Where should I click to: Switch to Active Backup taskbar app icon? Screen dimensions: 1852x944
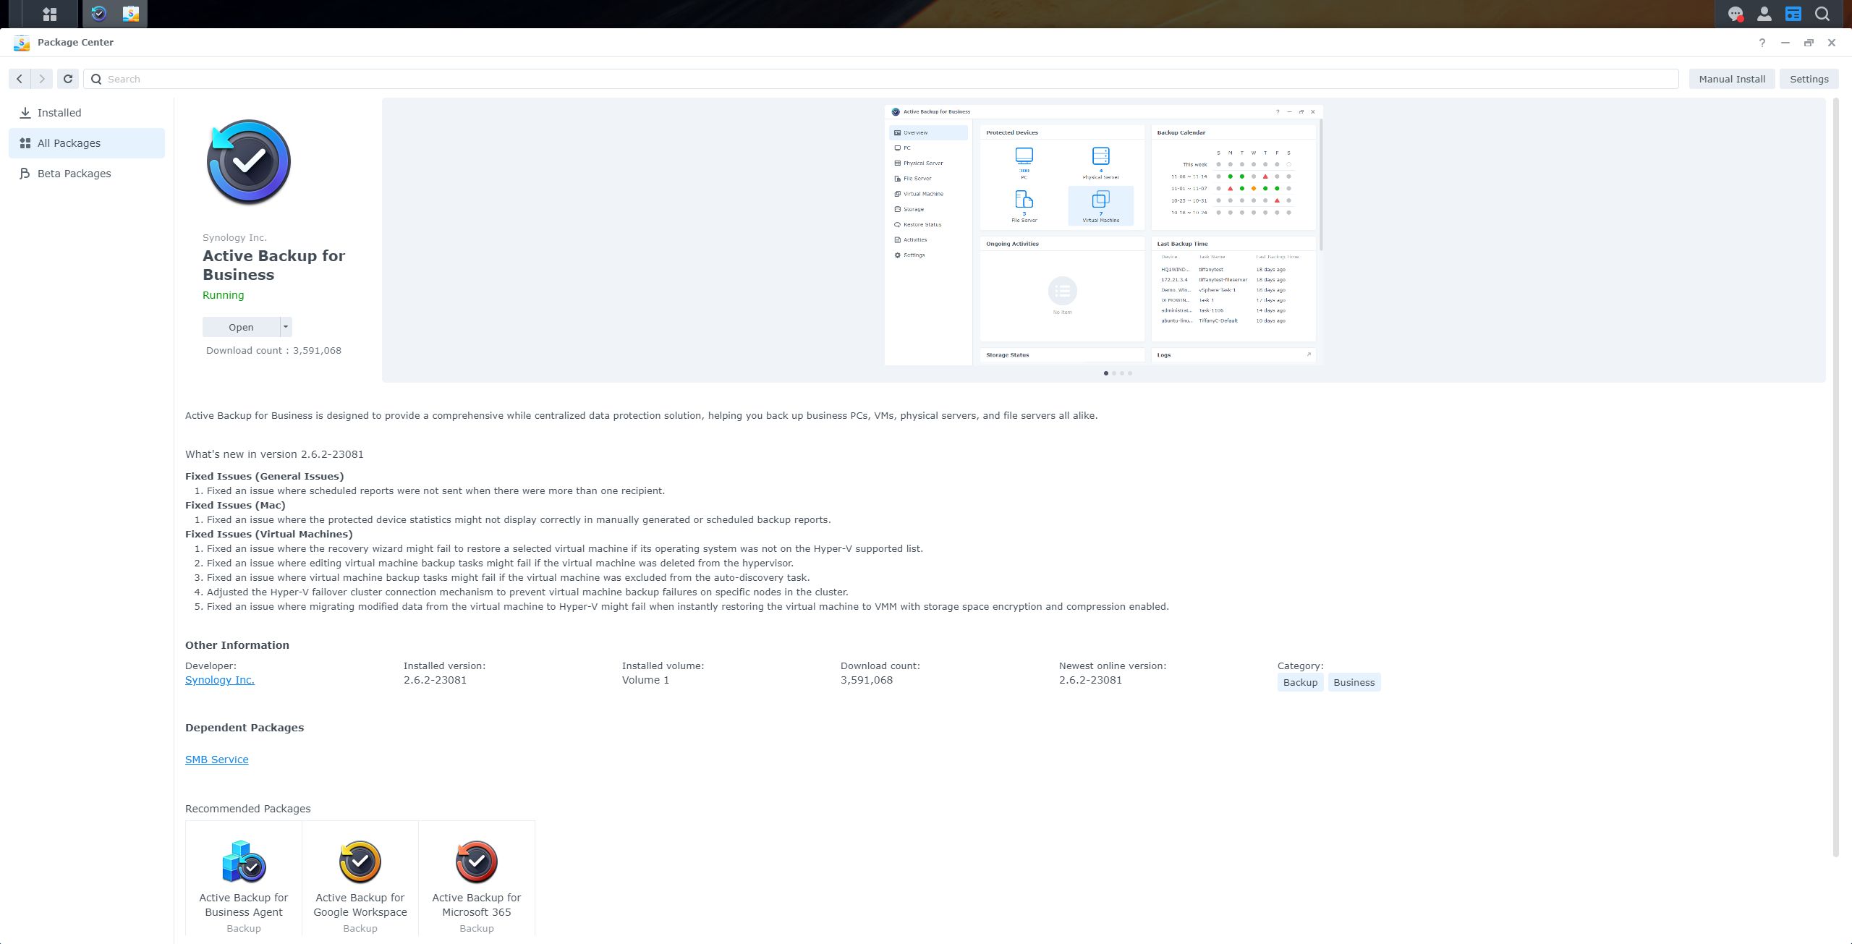pyautogui.click(x=99, y=14)
